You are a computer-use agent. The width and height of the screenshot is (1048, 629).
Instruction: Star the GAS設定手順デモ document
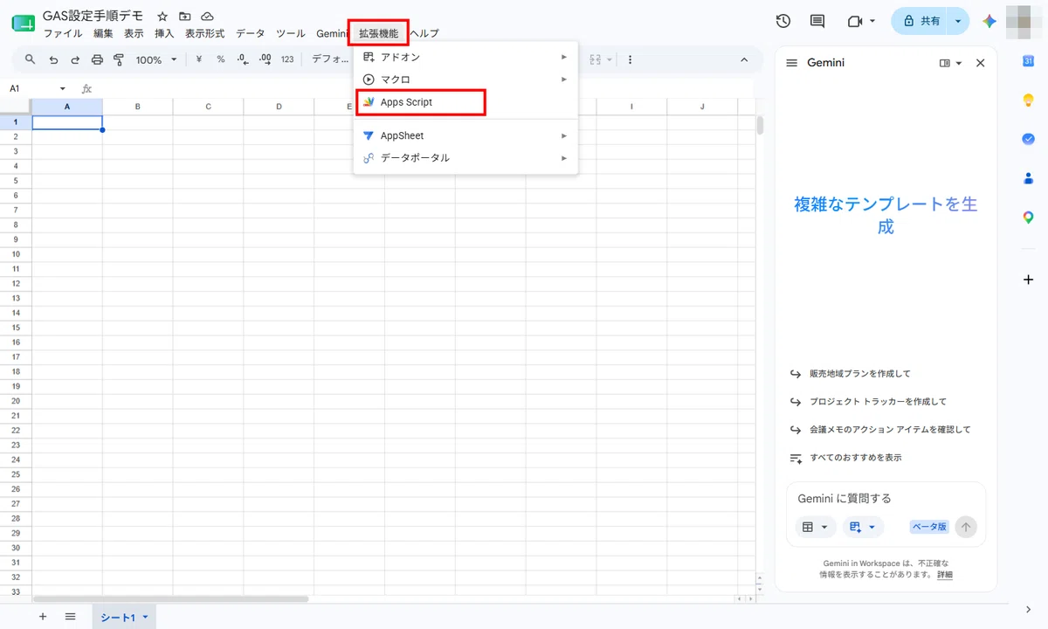(x=162, y=17)
